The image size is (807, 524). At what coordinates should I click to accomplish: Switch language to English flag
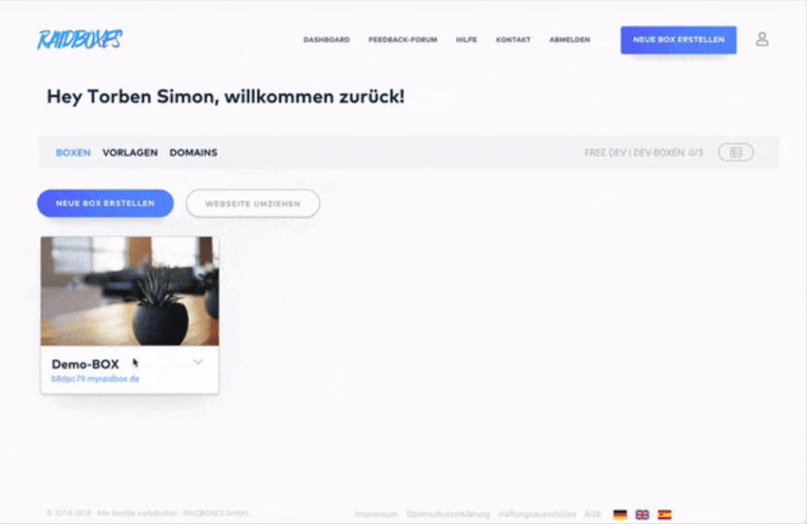(643, 514)
